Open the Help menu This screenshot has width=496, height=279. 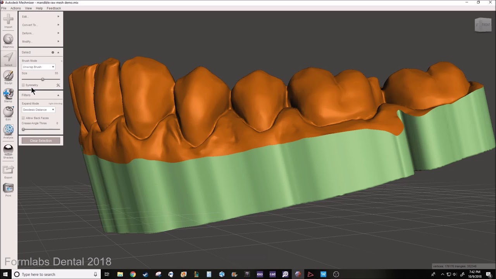(x=39, y=8)
